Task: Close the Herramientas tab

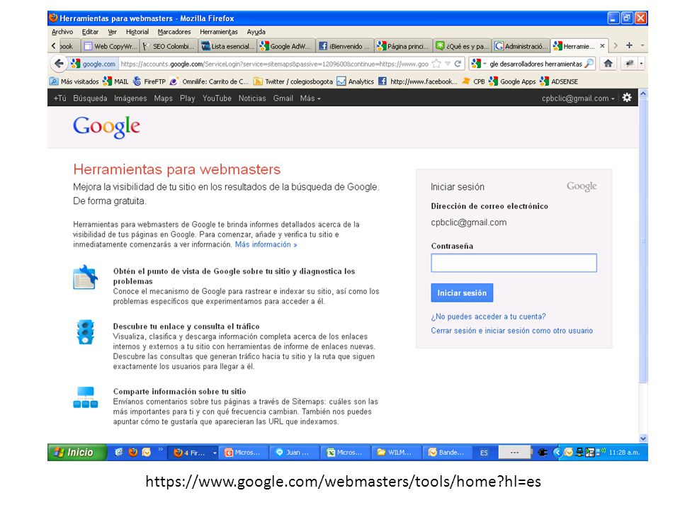Action: pos(602,45)
